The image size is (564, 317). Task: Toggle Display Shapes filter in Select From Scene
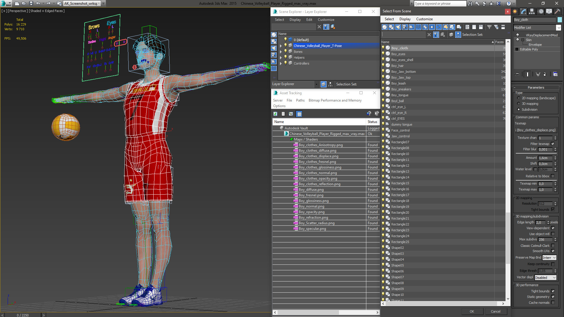pos(391,27)
